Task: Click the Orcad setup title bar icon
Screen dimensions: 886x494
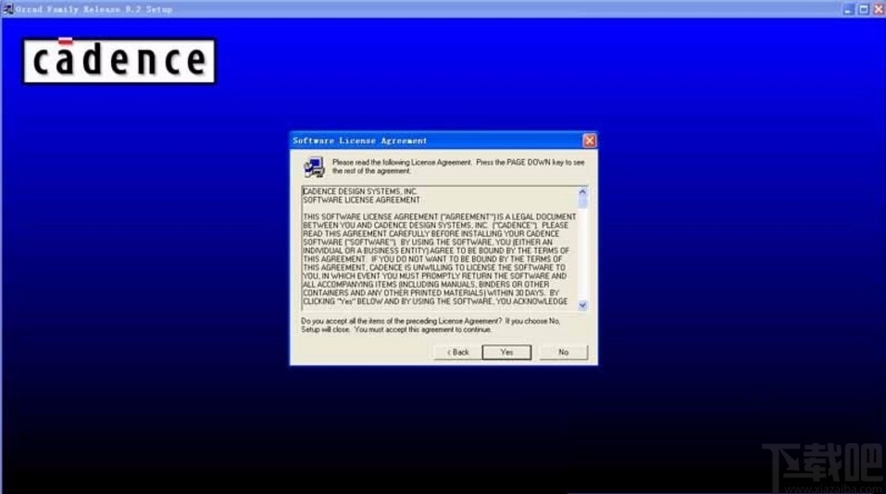Action: 8,9
